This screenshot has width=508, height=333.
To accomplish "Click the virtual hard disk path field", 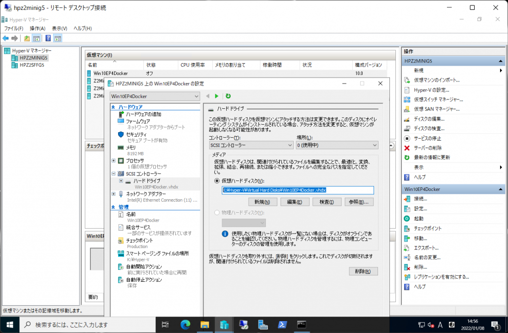I will point(298,190).
